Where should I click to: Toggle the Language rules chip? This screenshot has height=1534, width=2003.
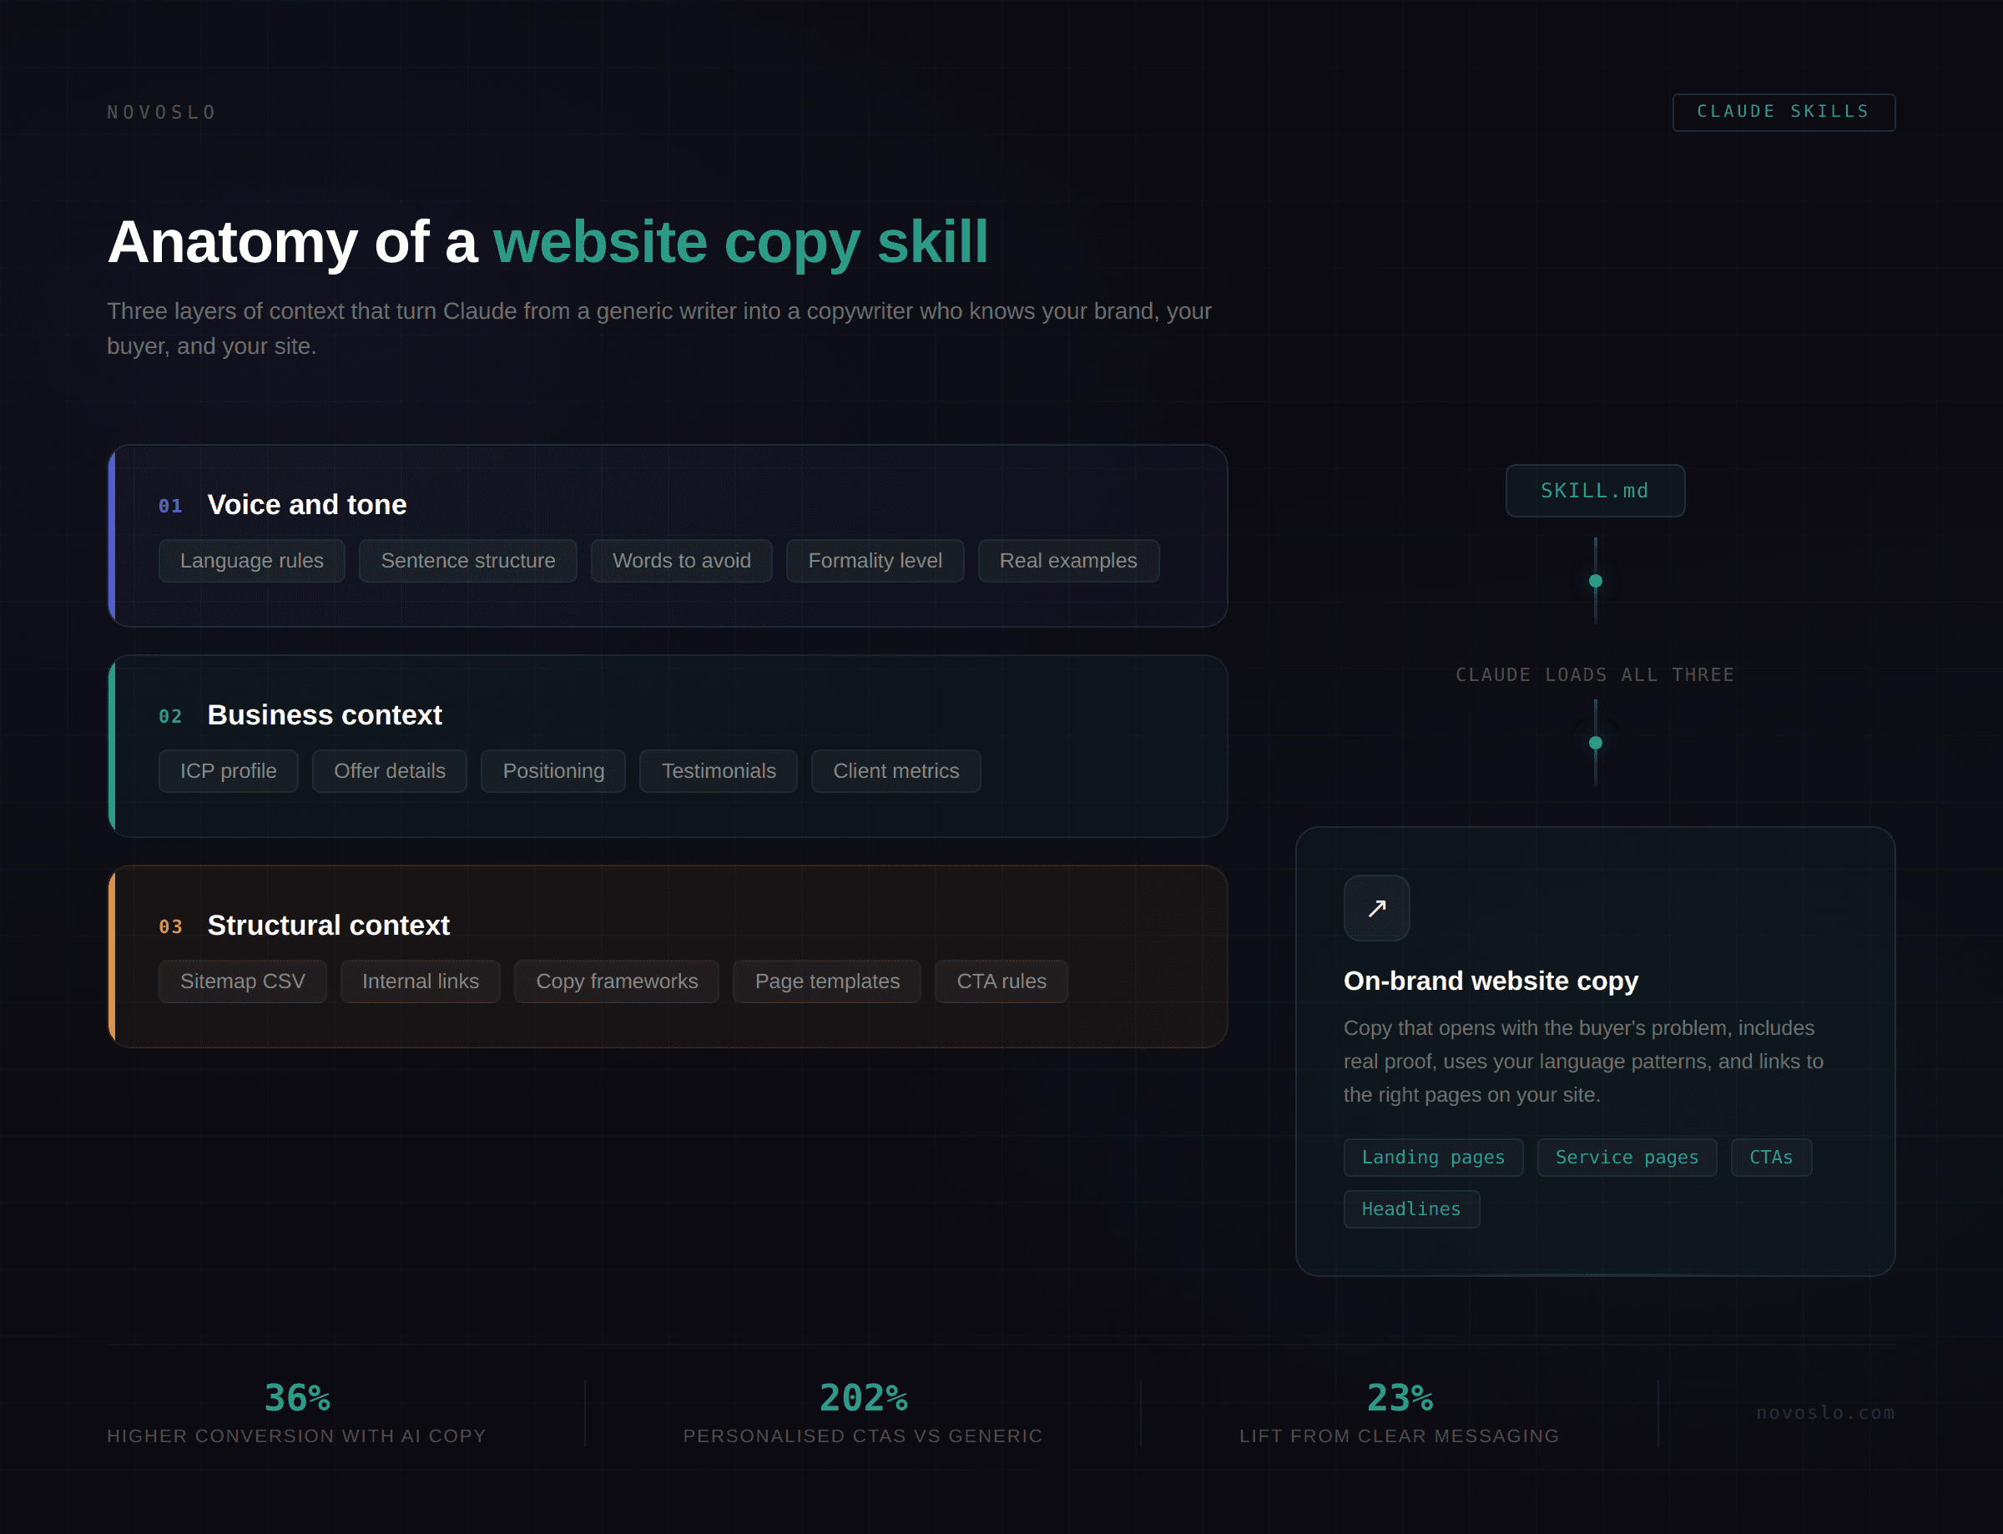pyautogui.click(x=251, y=561)
